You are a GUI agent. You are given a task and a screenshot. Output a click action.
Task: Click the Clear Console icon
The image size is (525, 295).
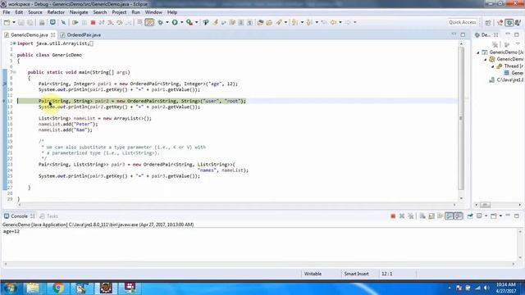(x=422, y=216)
